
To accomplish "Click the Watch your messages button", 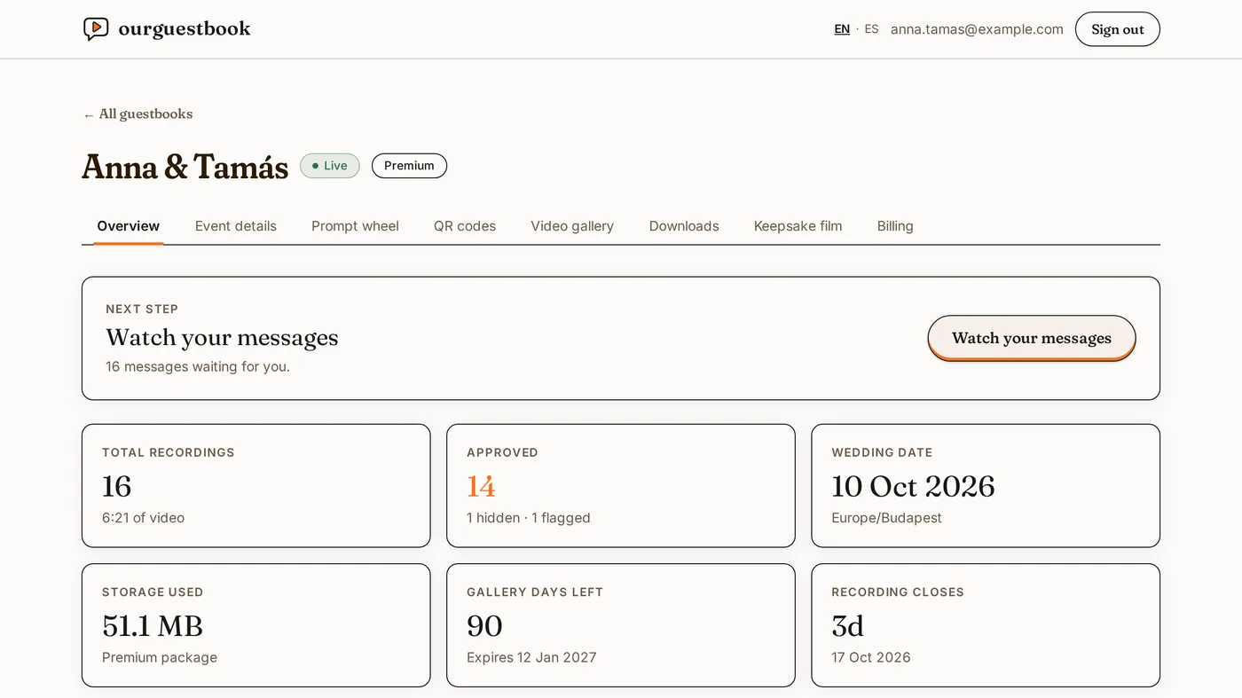I will point(1032,338).
